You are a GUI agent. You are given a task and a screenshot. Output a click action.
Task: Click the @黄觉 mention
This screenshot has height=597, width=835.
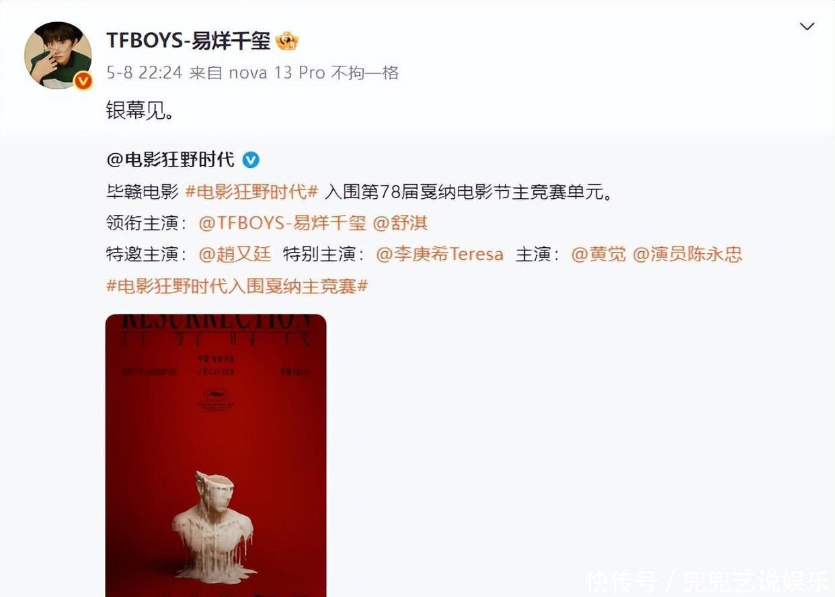[598, 255]
